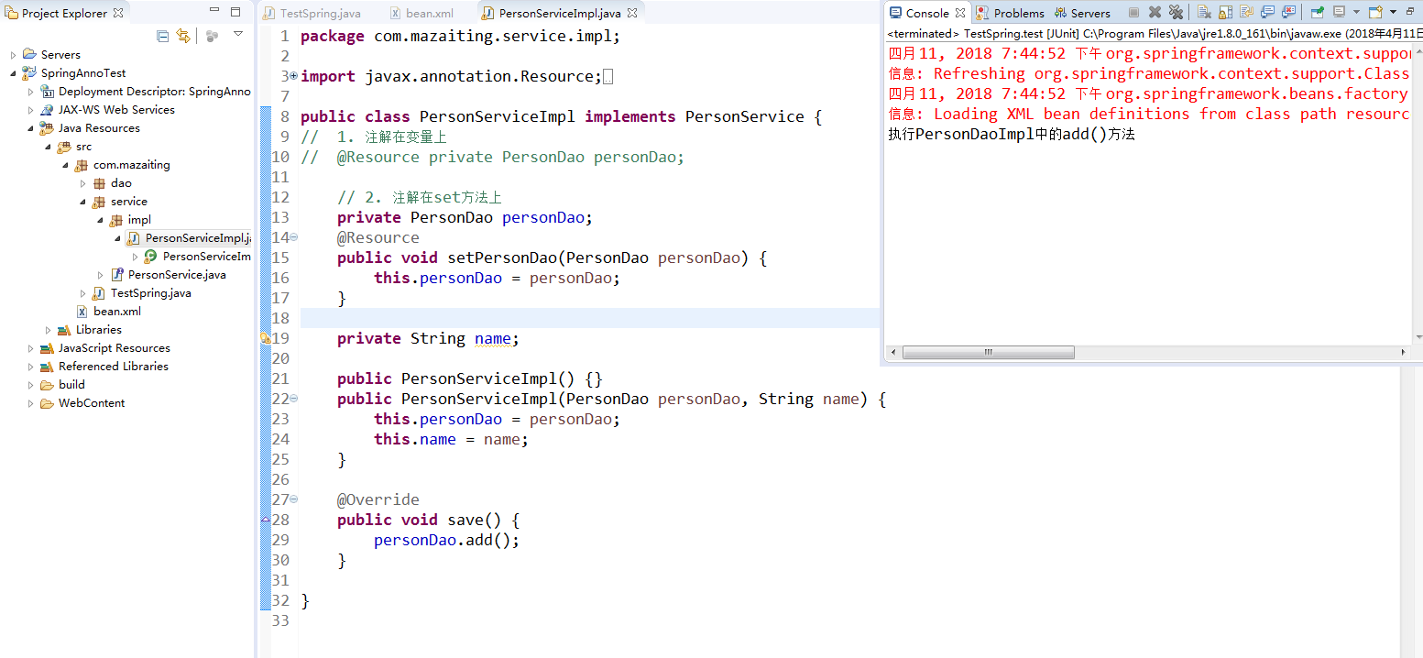Minimize the Project Explorer view

[x=214, y=11]
